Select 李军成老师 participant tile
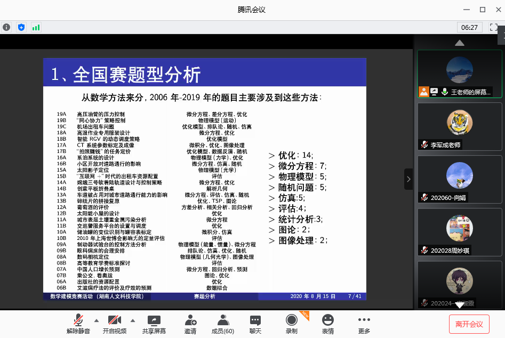 pyautogui.click(x=459, y=127)
